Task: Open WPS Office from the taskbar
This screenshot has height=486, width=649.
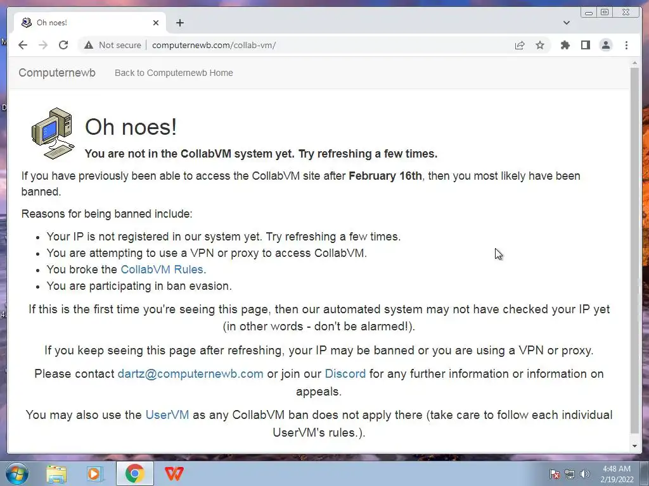Action: [x=174, y=473]
